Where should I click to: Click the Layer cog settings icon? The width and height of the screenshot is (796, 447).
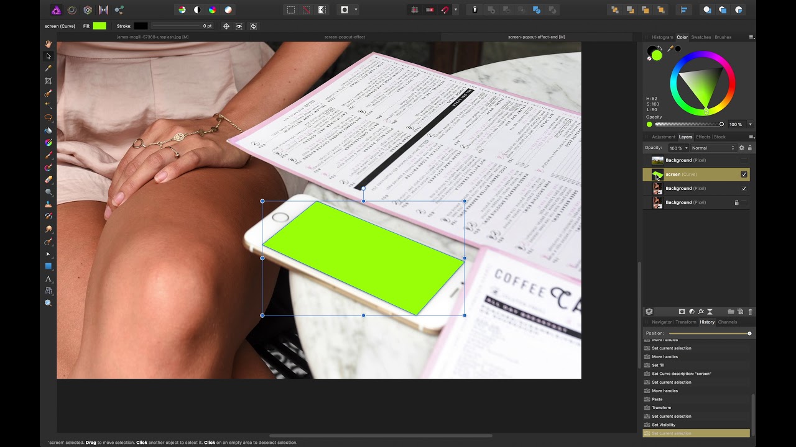click(741, 148)
